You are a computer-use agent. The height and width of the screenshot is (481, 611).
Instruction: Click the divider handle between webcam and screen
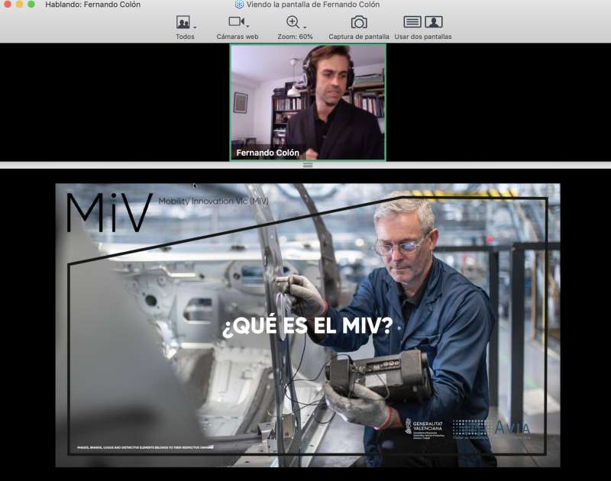[x=308, y=165]
